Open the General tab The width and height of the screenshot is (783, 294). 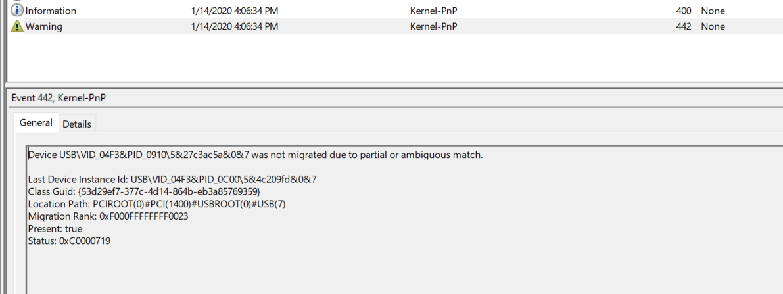36,123
